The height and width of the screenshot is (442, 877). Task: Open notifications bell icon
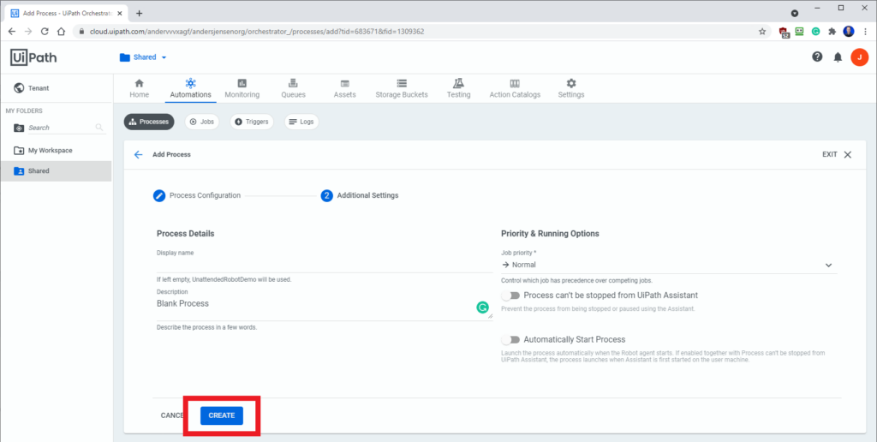tap(838, 57)
